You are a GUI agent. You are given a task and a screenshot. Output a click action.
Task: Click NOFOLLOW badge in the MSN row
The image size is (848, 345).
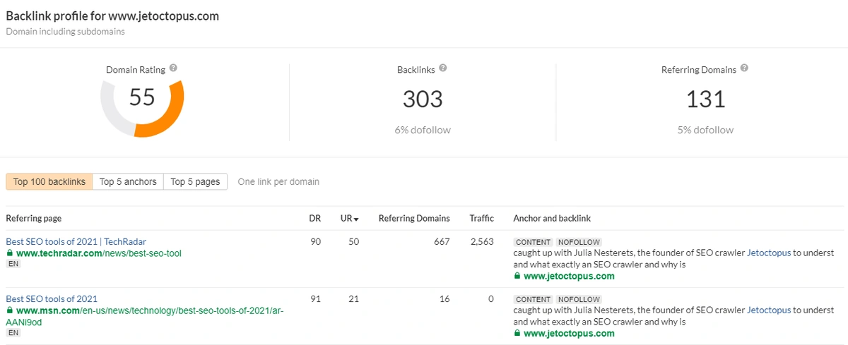click(578, 299)
